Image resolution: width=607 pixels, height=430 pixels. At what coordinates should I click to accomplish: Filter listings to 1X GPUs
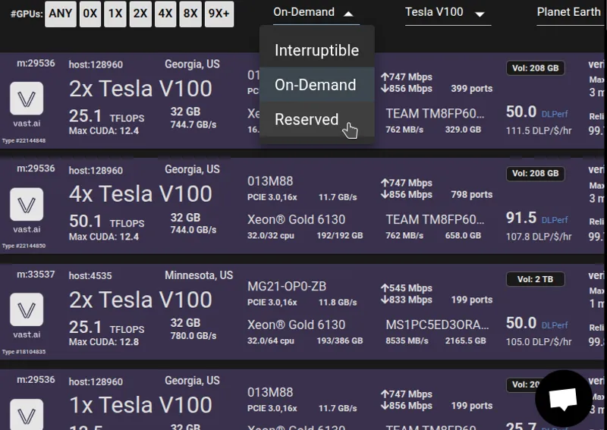point(115,14)
